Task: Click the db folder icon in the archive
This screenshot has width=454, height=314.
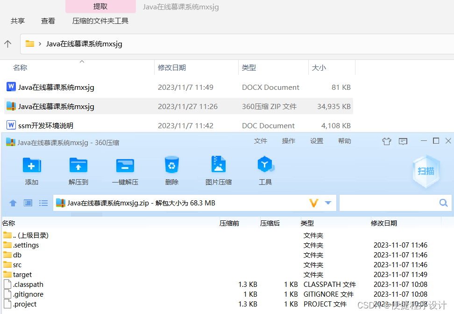Action: 7,255
